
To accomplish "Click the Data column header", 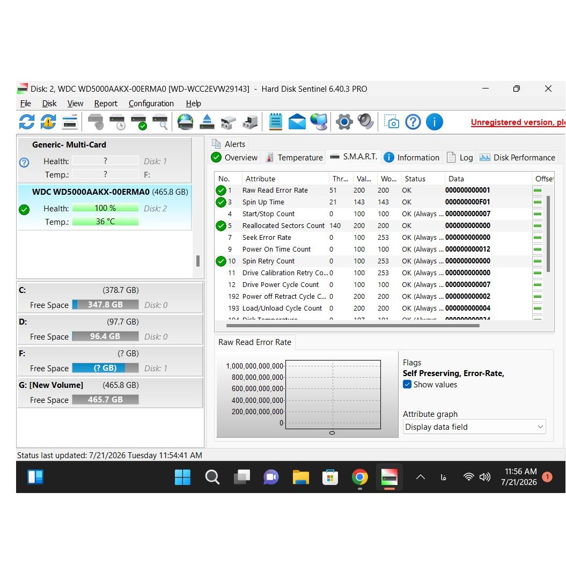I will 488,179.
